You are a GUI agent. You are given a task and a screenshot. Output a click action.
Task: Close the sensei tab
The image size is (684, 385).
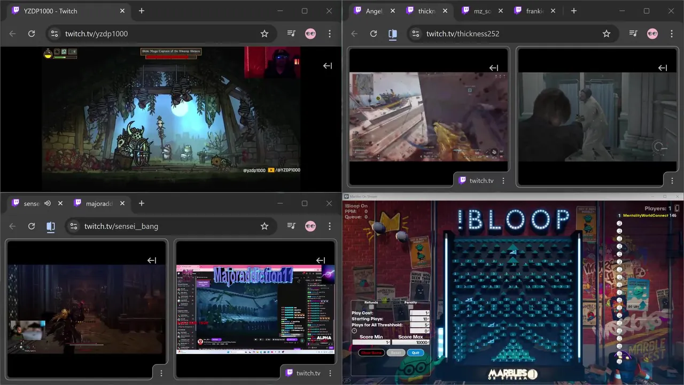pos(60,203)
